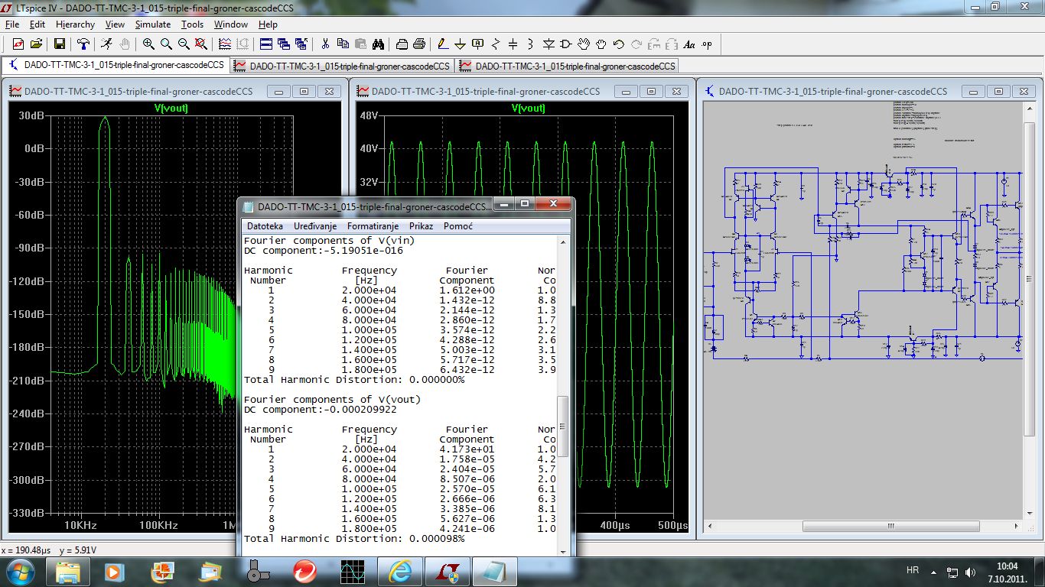
Task: Open Notepad's Formatiranje menu
Action: click(373, 226)
